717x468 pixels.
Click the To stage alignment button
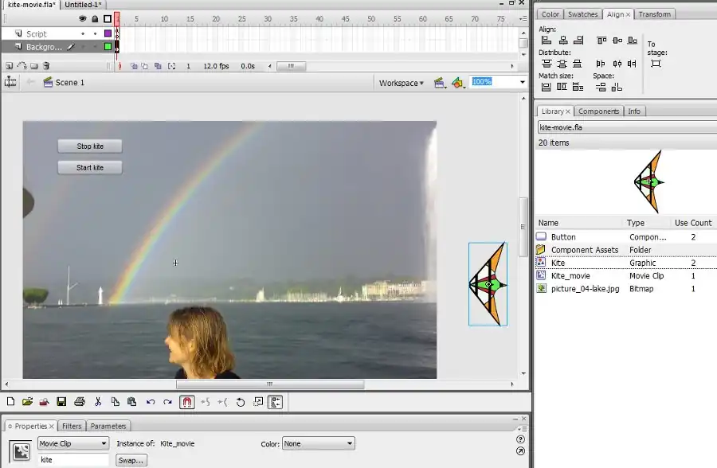pyautogui.click(x=656, y=64)
